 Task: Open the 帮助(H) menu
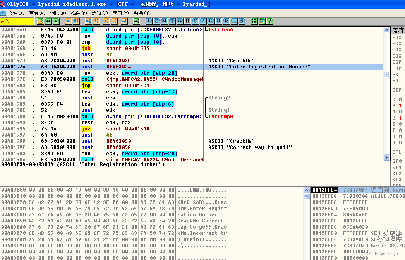click(142, 13)
